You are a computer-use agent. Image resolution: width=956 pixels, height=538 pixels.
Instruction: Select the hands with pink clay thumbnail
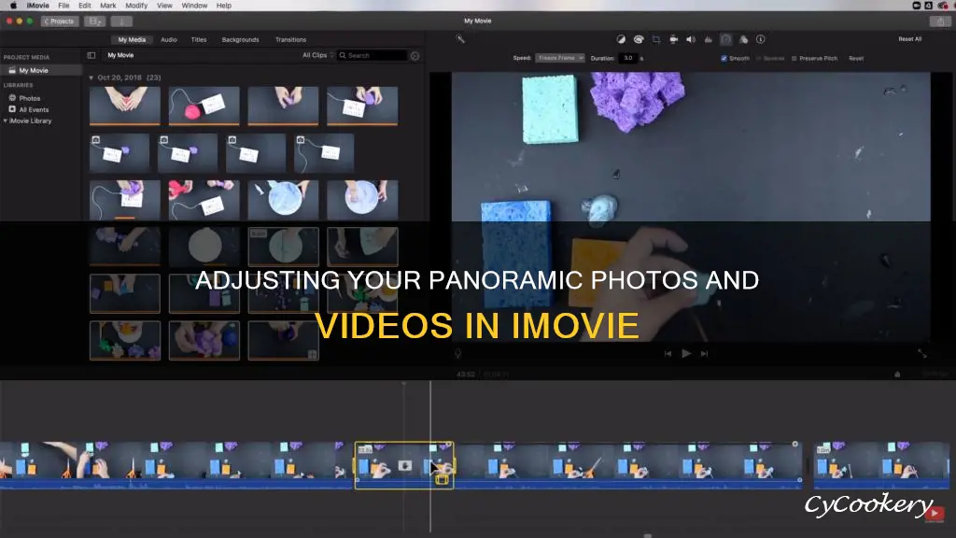[x=125, y=105]
